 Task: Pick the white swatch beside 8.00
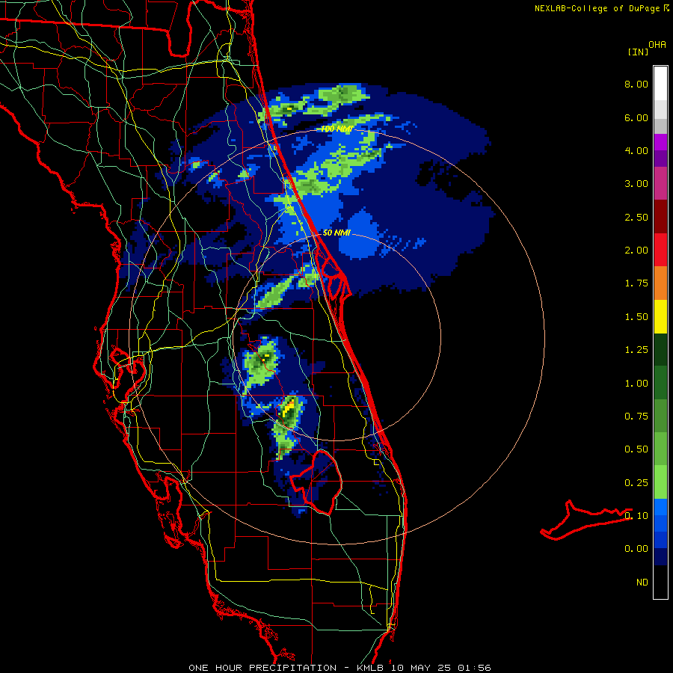click(660, 84)
